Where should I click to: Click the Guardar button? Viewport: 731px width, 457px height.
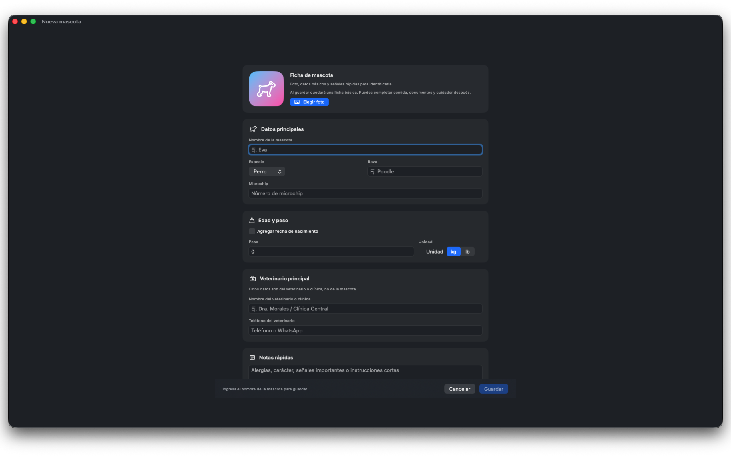click(494, 389)
